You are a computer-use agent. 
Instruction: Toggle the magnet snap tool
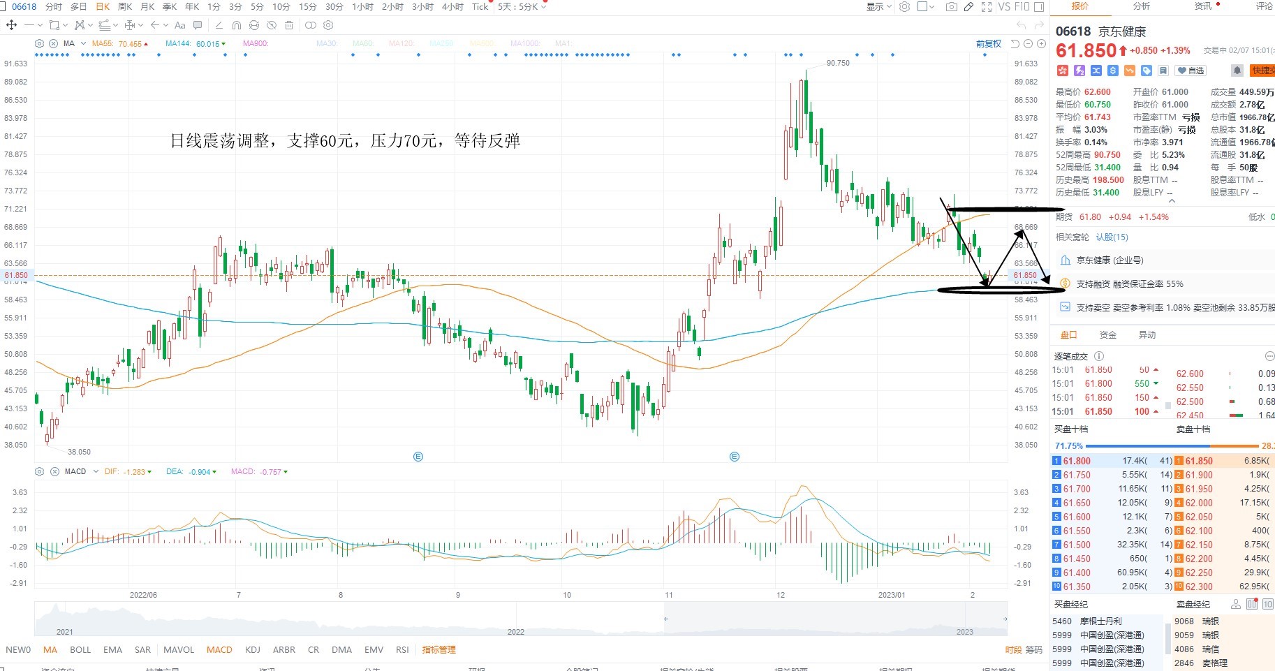pos(237,25)
